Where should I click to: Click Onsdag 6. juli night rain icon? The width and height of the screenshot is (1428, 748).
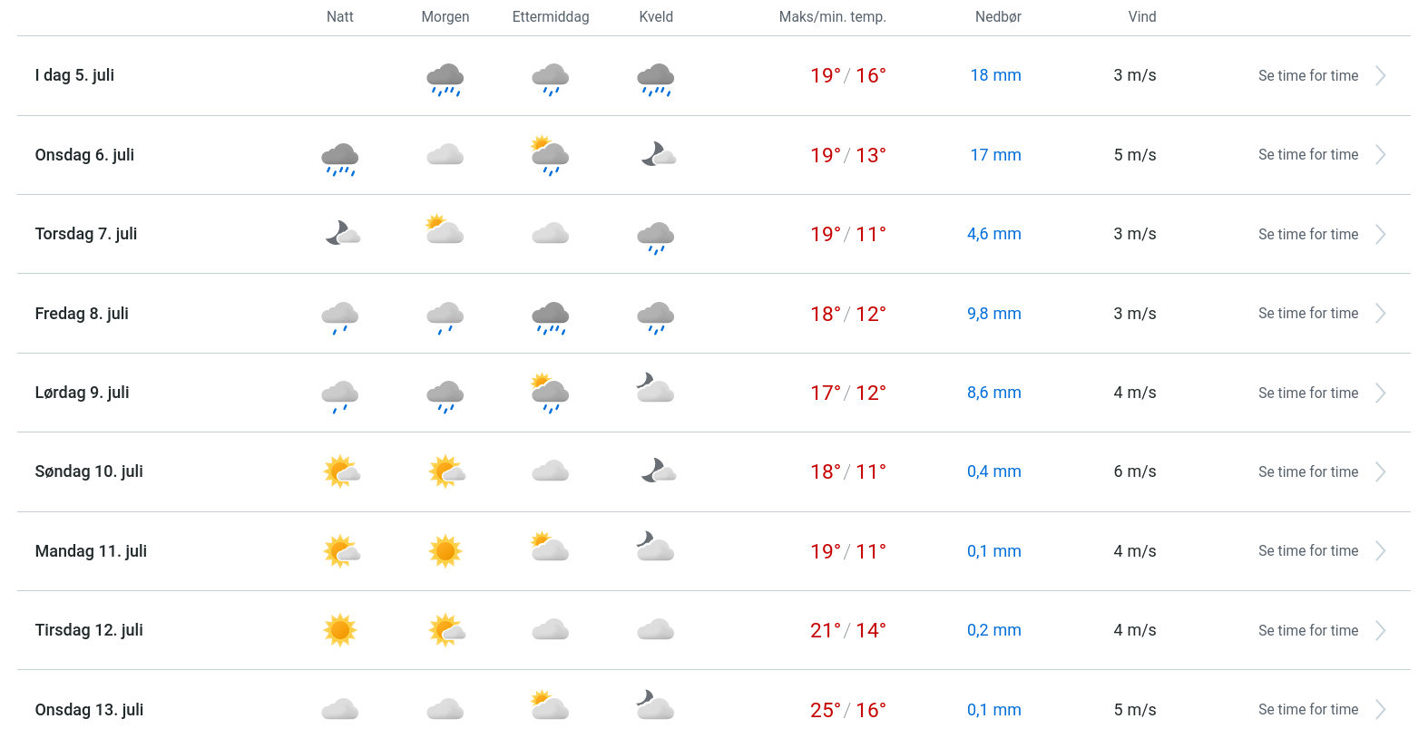click(x=339, y=158)
